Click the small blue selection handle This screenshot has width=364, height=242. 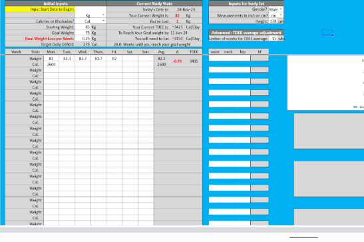coord(333,35)
